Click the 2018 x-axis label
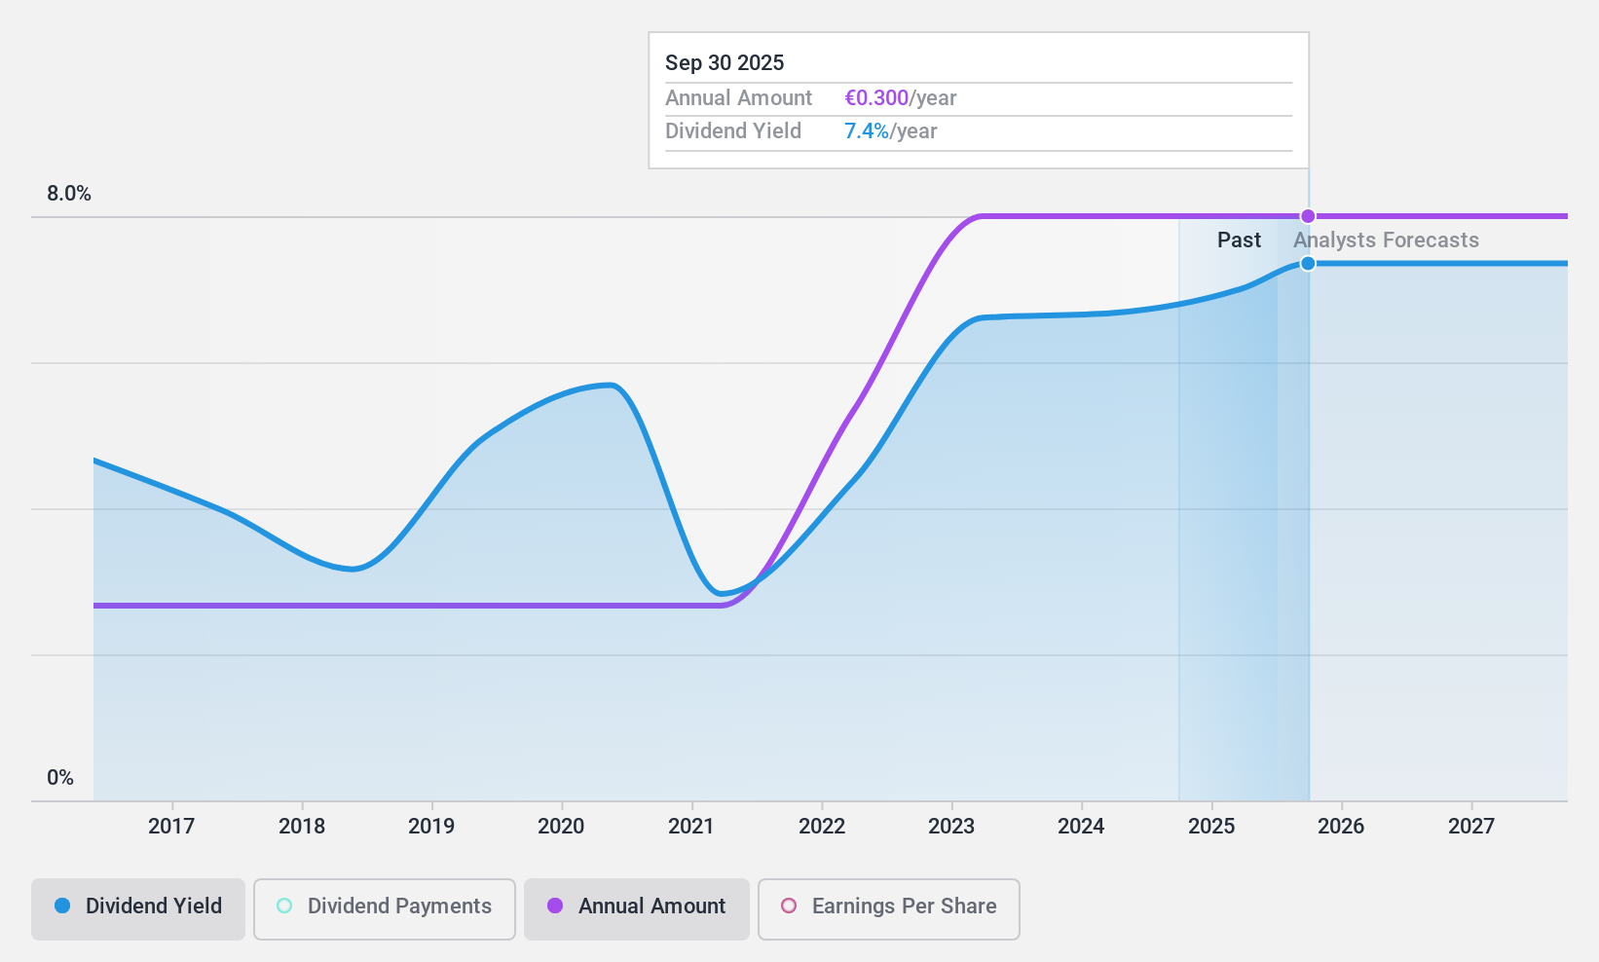Screen dimensions: 1599x962 [302, 827]
